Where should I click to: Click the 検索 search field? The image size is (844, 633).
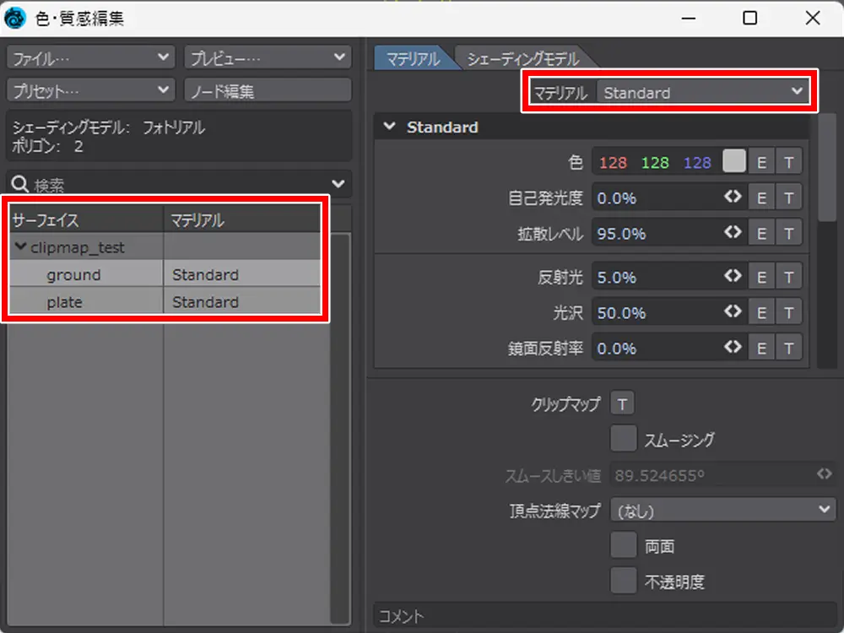coord(169,184)
